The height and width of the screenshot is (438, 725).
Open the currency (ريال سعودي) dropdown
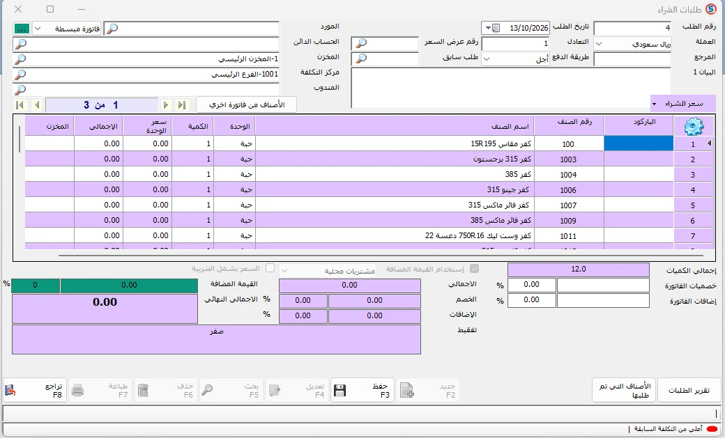[x=599, y=44]
